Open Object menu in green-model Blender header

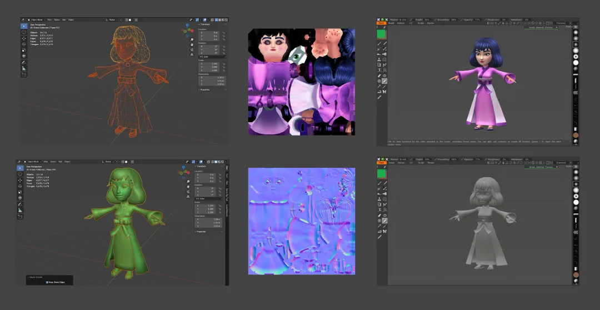67,162
